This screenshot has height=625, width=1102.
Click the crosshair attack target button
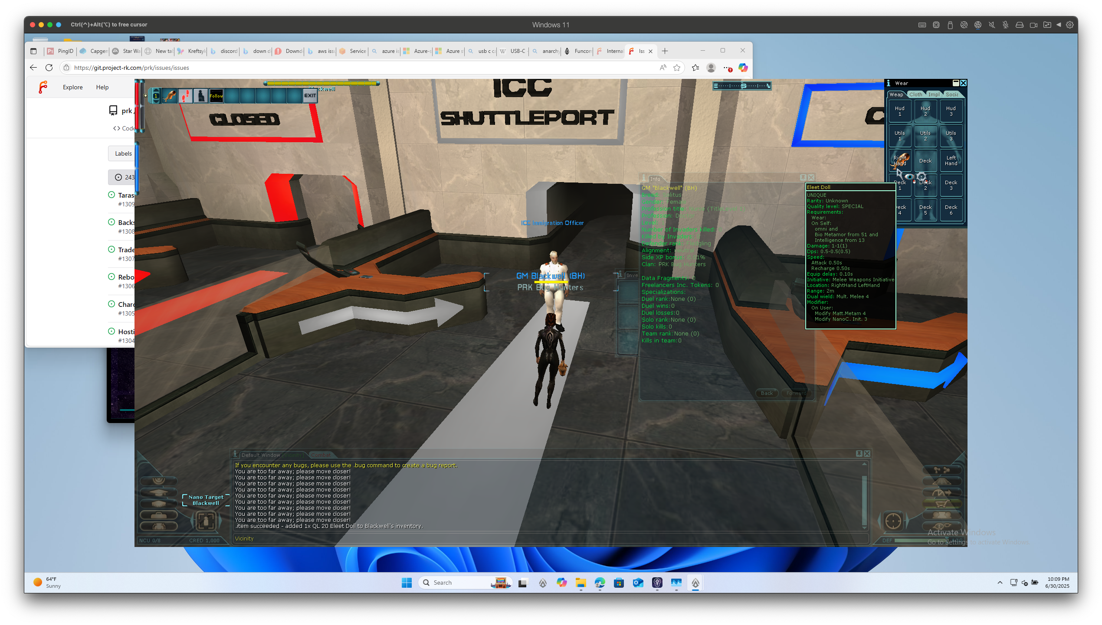[x=893, y=521]
